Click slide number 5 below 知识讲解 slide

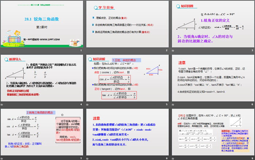pyautogui.click(x=167, y=104)
